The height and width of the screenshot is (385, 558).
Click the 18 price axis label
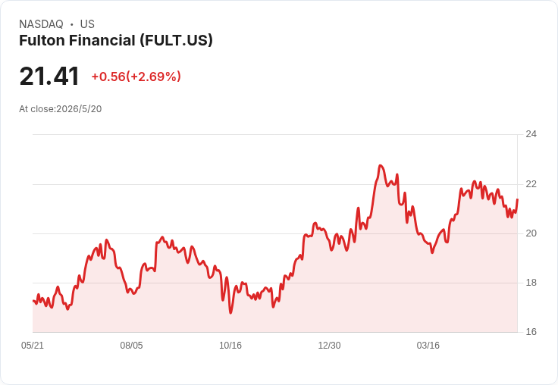pos(531,283)
